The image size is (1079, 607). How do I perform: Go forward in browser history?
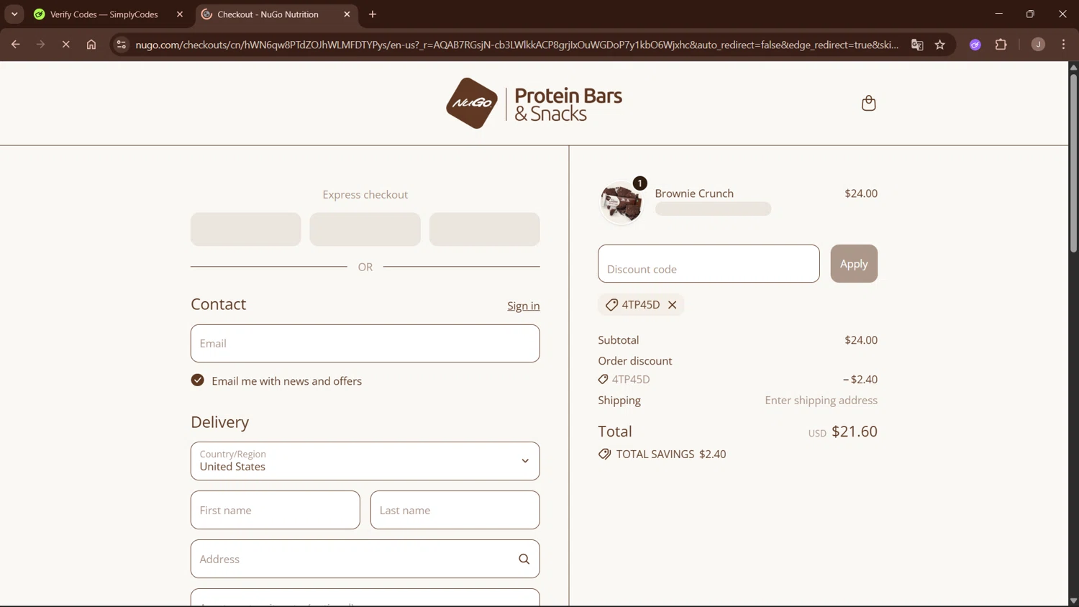[x=40, y=45]
